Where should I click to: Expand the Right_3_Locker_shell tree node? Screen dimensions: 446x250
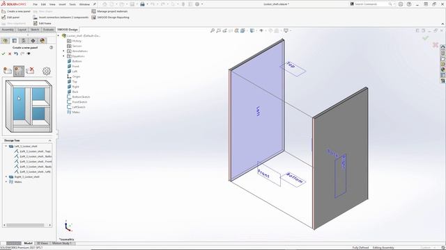pos(6,177)
